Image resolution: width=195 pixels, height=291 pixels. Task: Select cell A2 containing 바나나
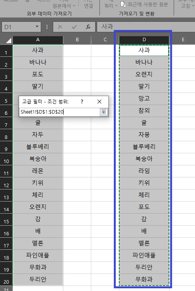(38, 63)
